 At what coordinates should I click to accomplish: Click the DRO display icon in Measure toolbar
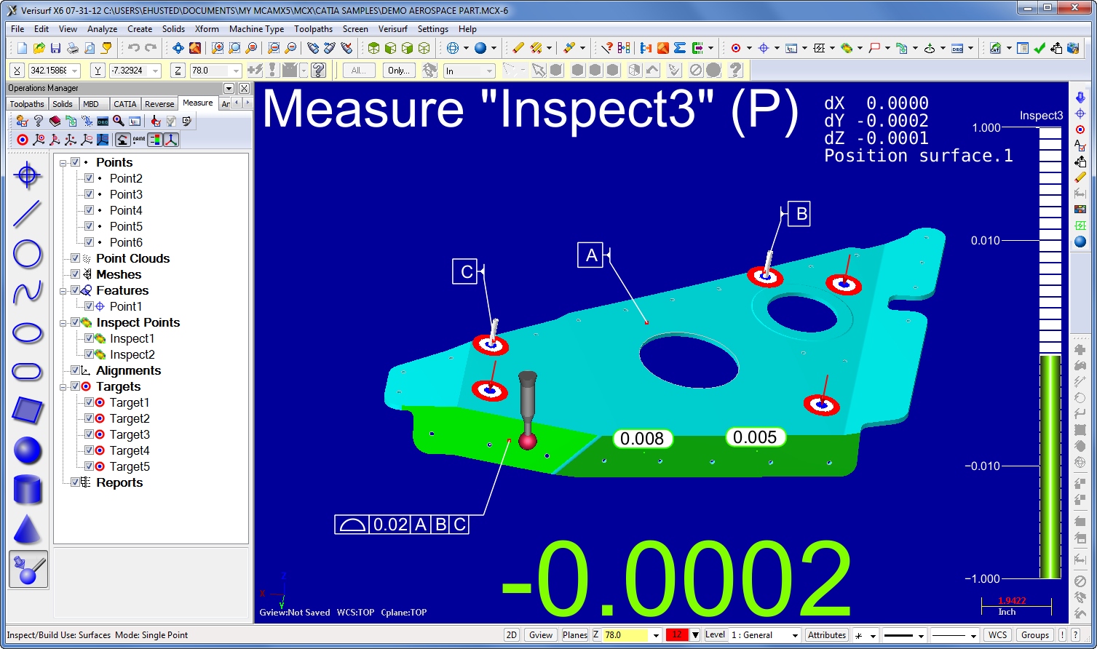pyautogui.click(x=102, y=121)
